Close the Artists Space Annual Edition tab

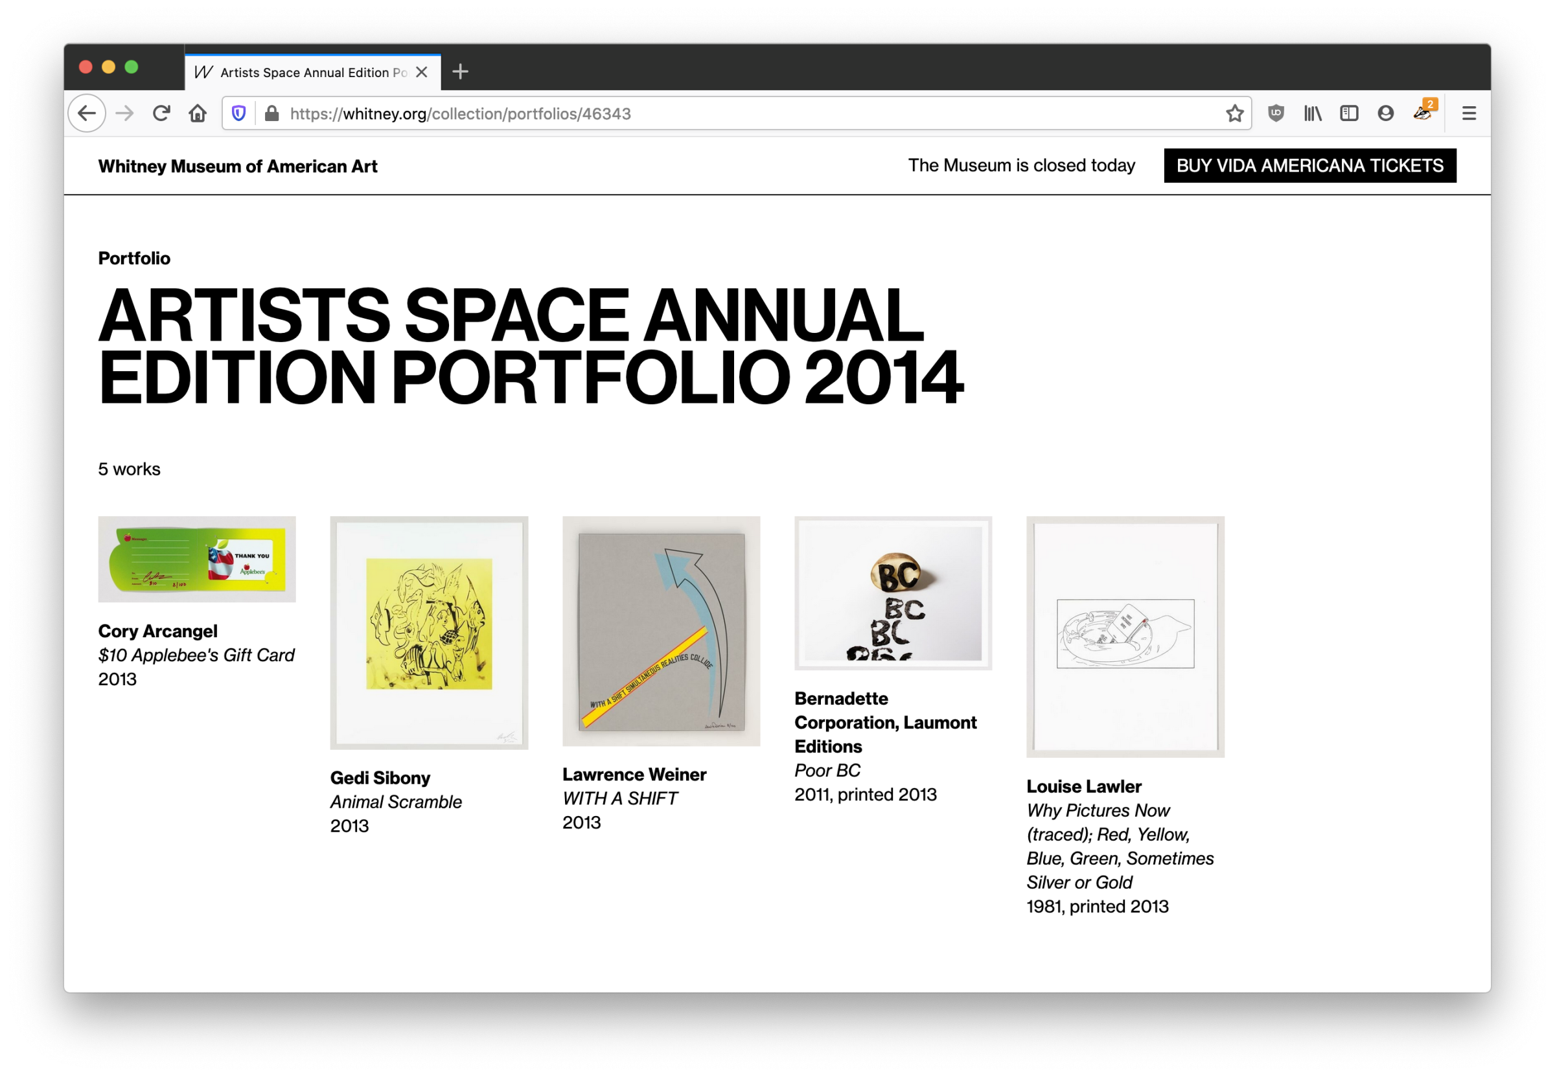coord(422,72)
